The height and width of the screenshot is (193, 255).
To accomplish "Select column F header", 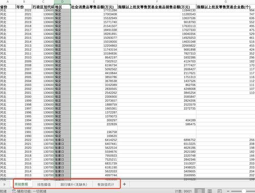I will (157, 2).
